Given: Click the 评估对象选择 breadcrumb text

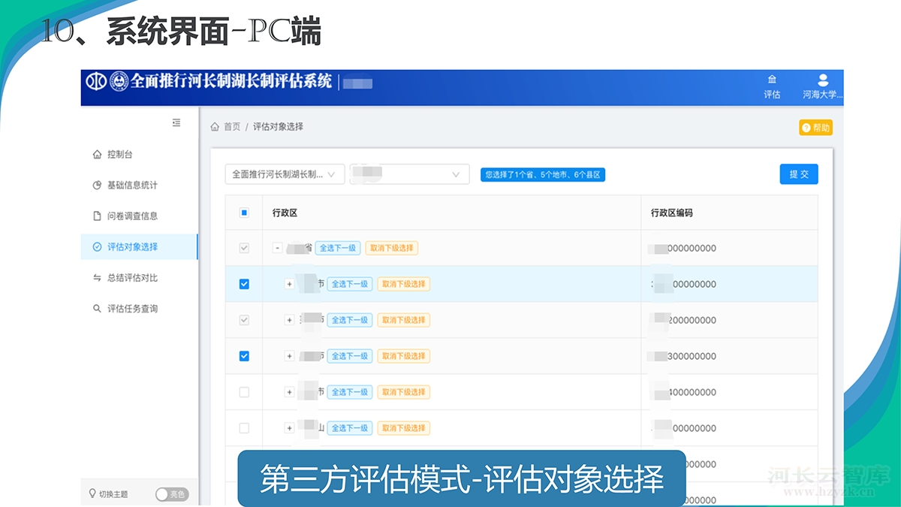Looking at the screenshot, I should pos(278,127).
